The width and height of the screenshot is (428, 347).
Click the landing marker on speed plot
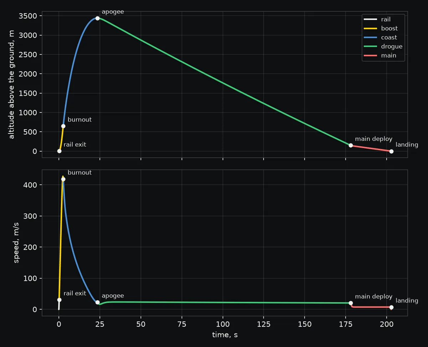391,307
